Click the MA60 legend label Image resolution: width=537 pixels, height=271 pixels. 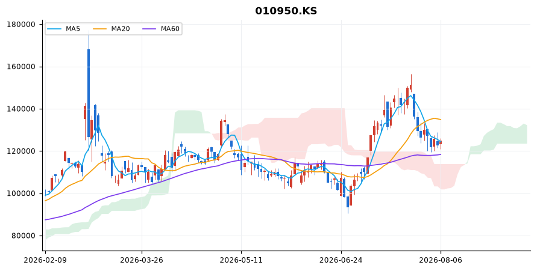(170, 29)
